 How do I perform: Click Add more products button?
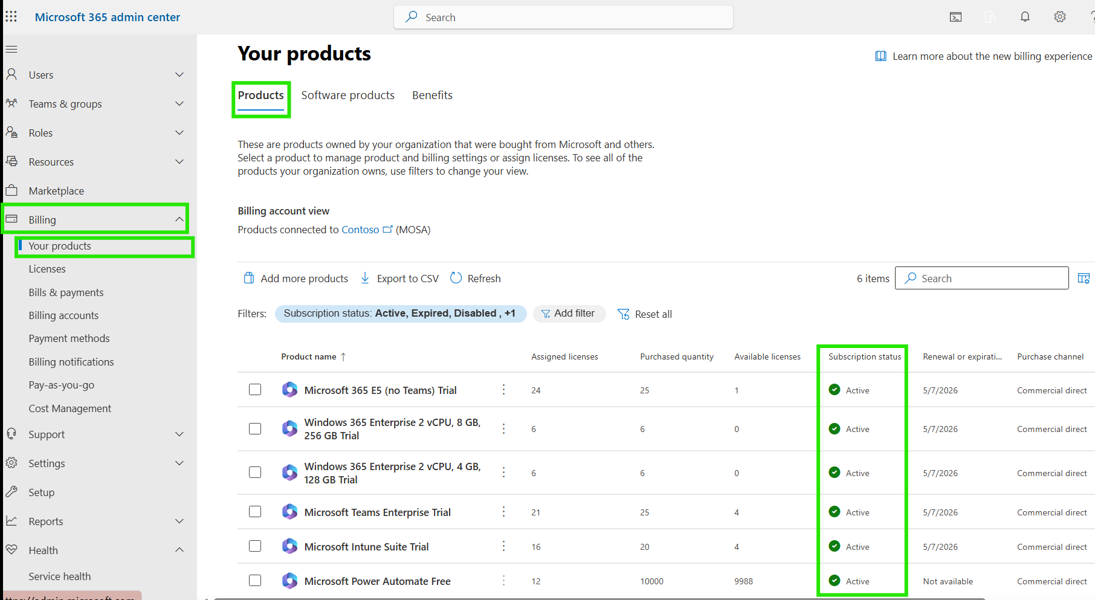296,279
